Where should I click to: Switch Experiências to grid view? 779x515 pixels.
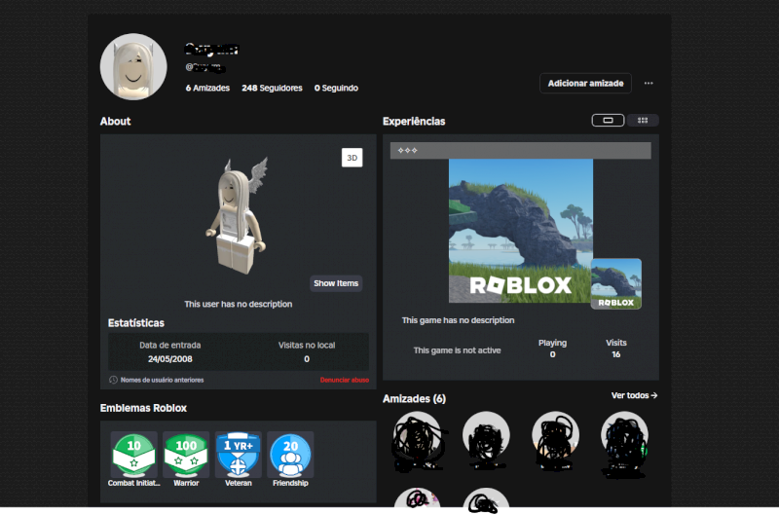[x=643, y=120]
